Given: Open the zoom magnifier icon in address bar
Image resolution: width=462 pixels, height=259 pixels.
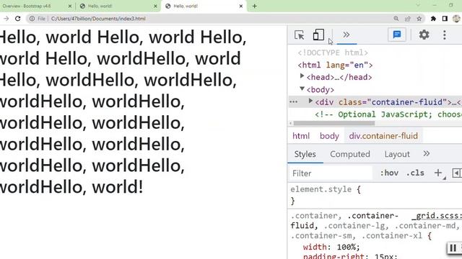Looking at the screenshot, I should (x=396, y=19).
